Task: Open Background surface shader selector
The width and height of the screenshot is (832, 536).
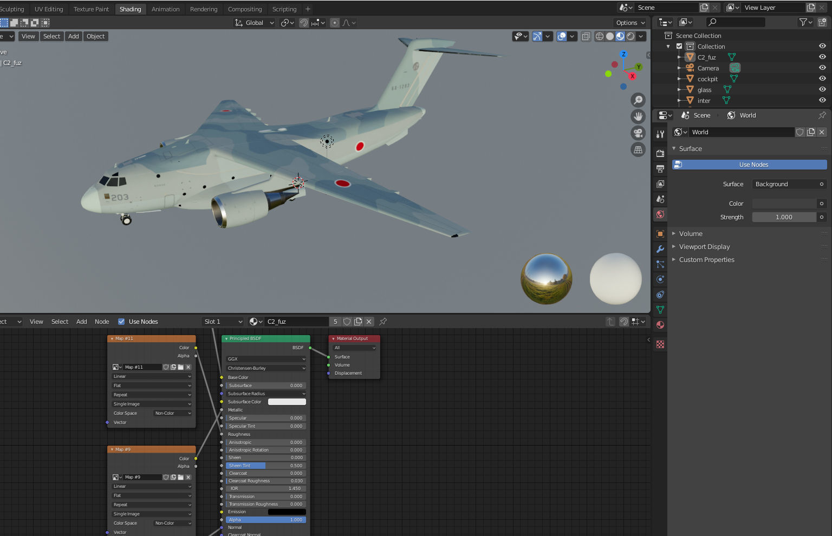Action: pyautogui.click(x=784, y=184)
